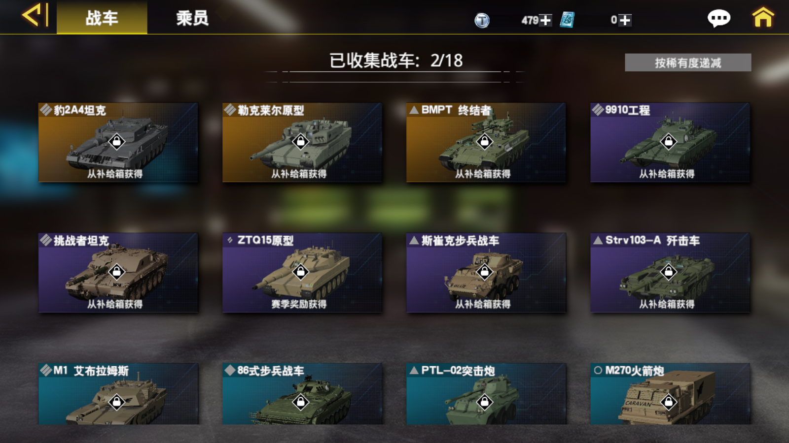
Task: Tap the T coin currency icon
Action: click(482, 20)
